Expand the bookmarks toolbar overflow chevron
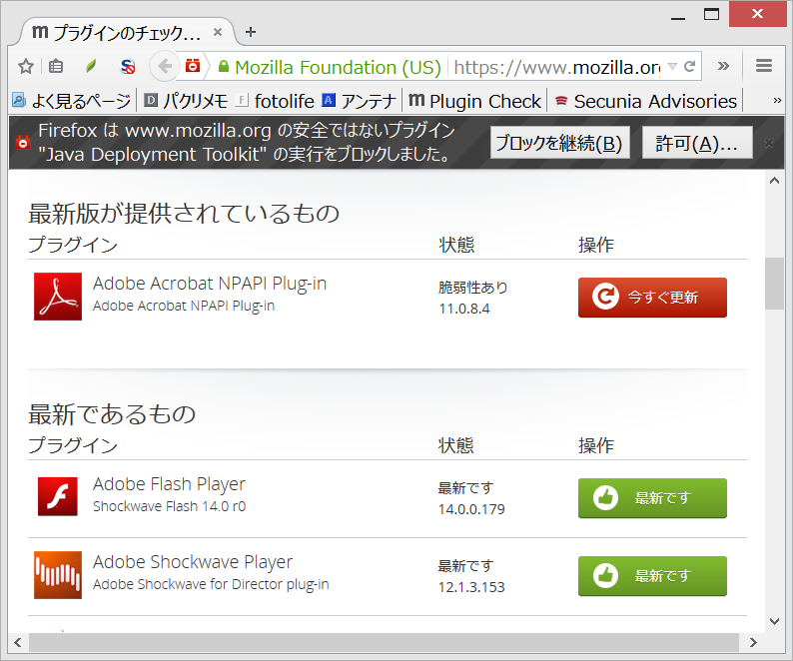This screenshot has height=661, width=793. 777,101
